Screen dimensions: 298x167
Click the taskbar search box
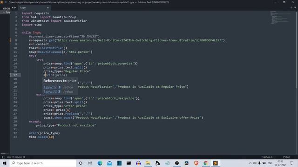tap(43, 163)
